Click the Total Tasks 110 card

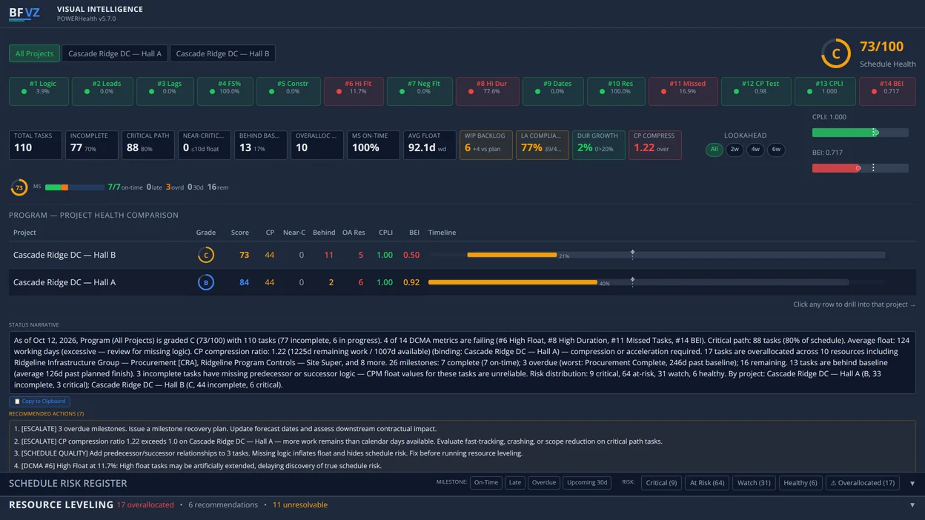(36, 145)
